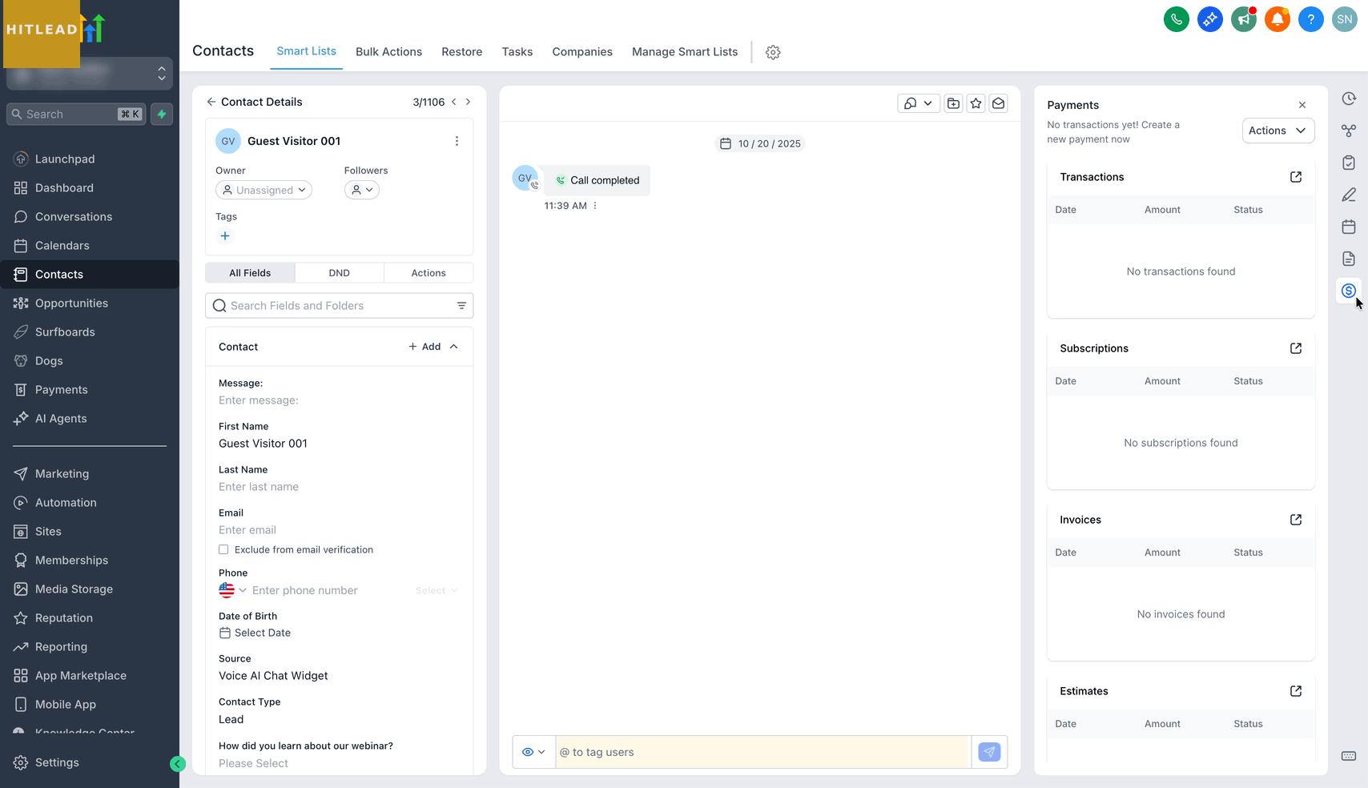Screen dimensions: 1368x788
Task: Open the tasks clipboard icon in right rail
Action: [x=1349, y=163]
